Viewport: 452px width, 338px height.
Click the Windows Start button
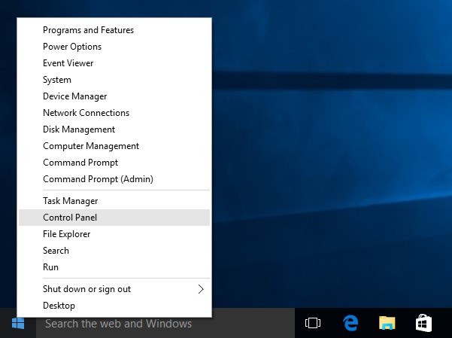(18, 323)
